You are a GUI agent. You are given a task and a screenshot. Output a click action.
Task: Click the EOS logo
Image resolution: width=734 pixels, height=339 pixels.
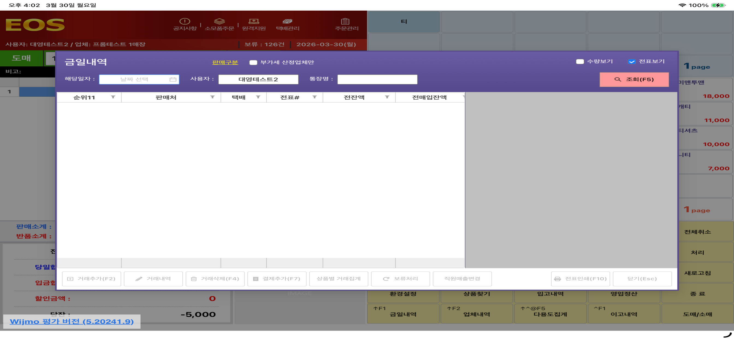tap(35, 25)
